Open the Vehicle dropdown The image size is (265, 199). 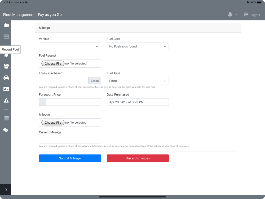pyautogui.click(x=70, y=46)
